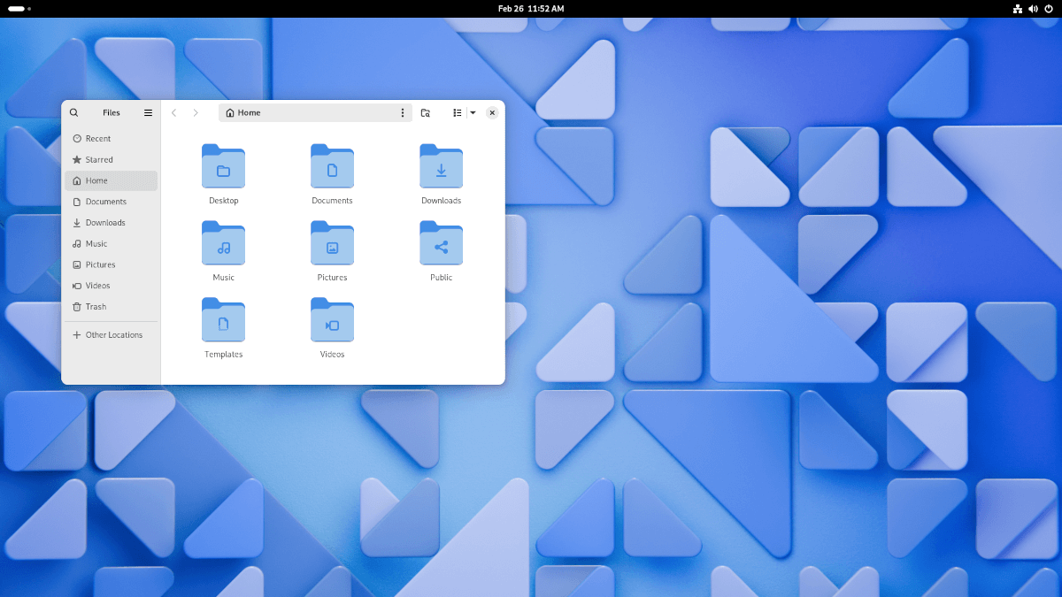Open the view options dropdown arrow
Screen dimensions: 1062x597
473,112
